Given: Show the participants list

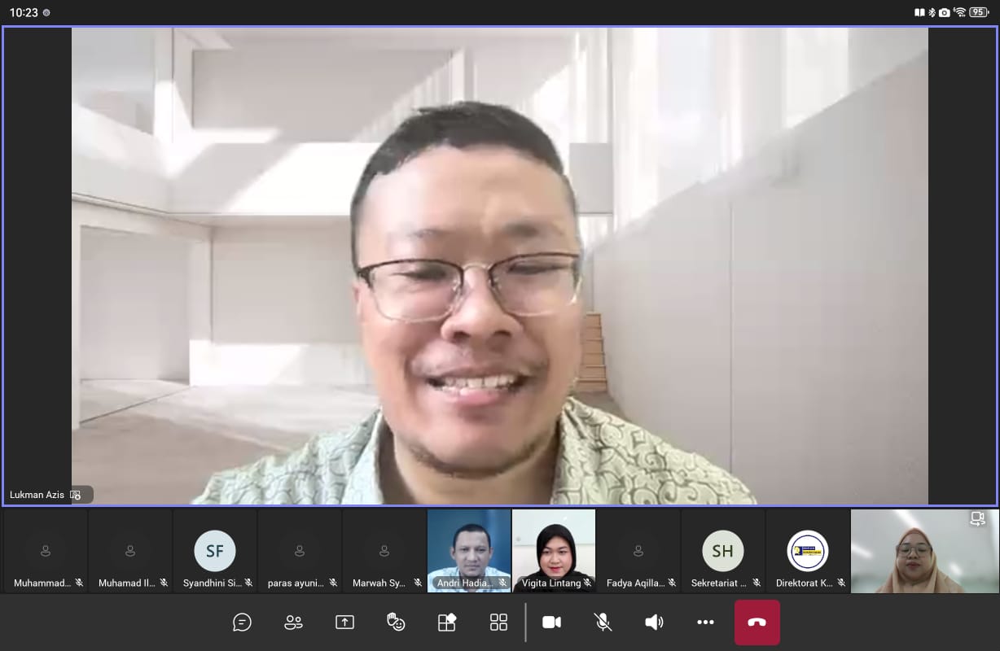Looking at the screenshot, I should click(293, 623).
